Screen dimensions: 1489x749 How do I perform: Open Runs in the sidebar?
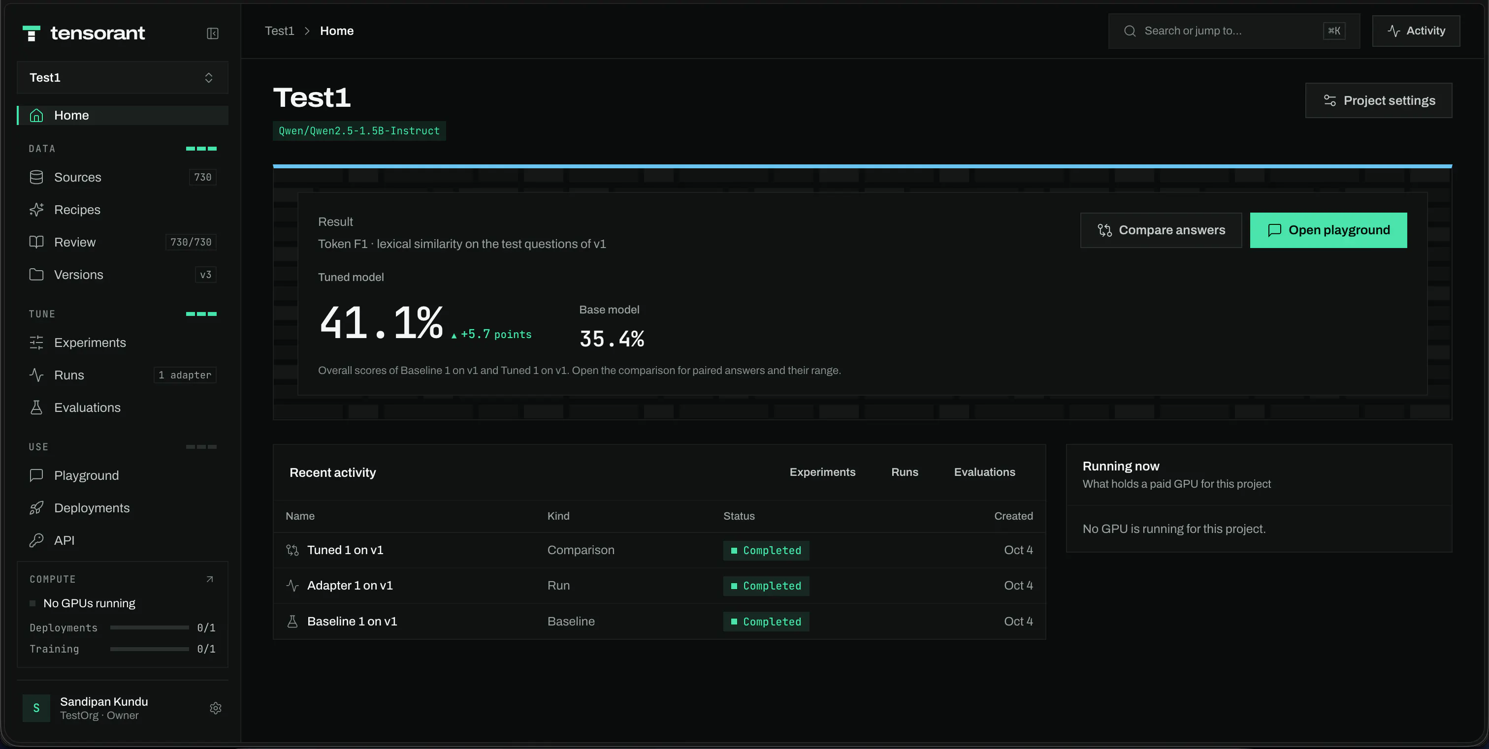(x=123, y=375)
